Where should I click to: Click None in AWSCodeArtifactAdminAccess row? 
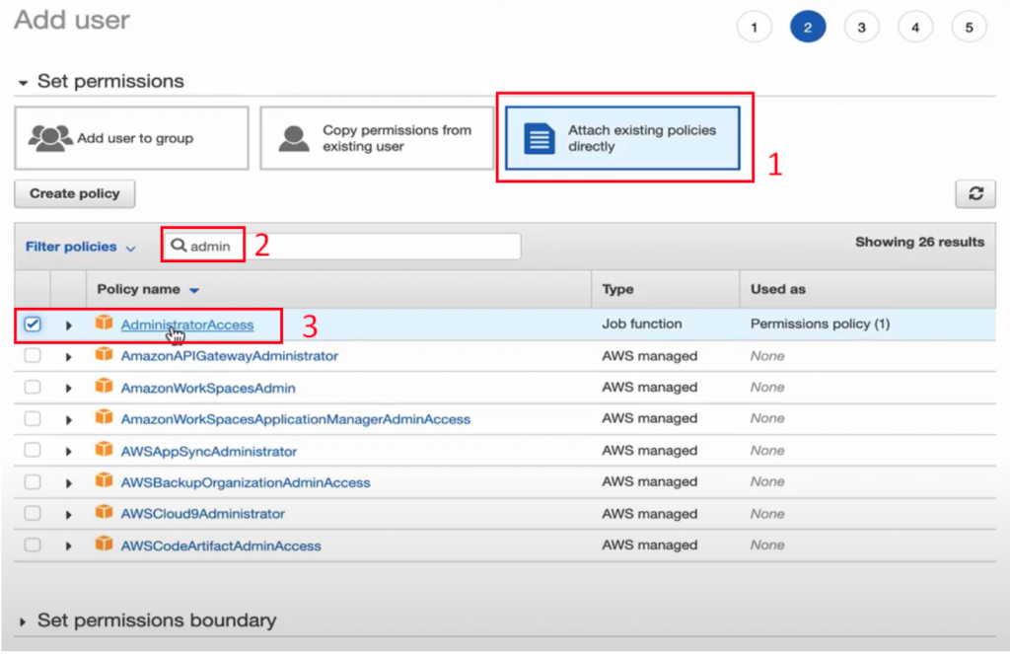tap(767, 545)
